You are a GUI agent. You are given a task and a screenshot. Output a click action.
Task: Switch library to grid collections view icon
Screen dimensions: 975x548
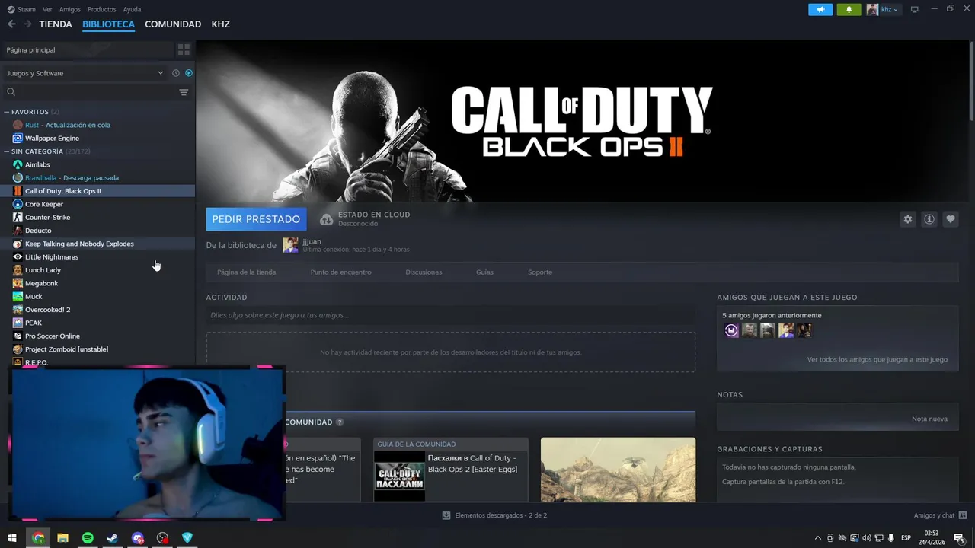pos(184,49)
